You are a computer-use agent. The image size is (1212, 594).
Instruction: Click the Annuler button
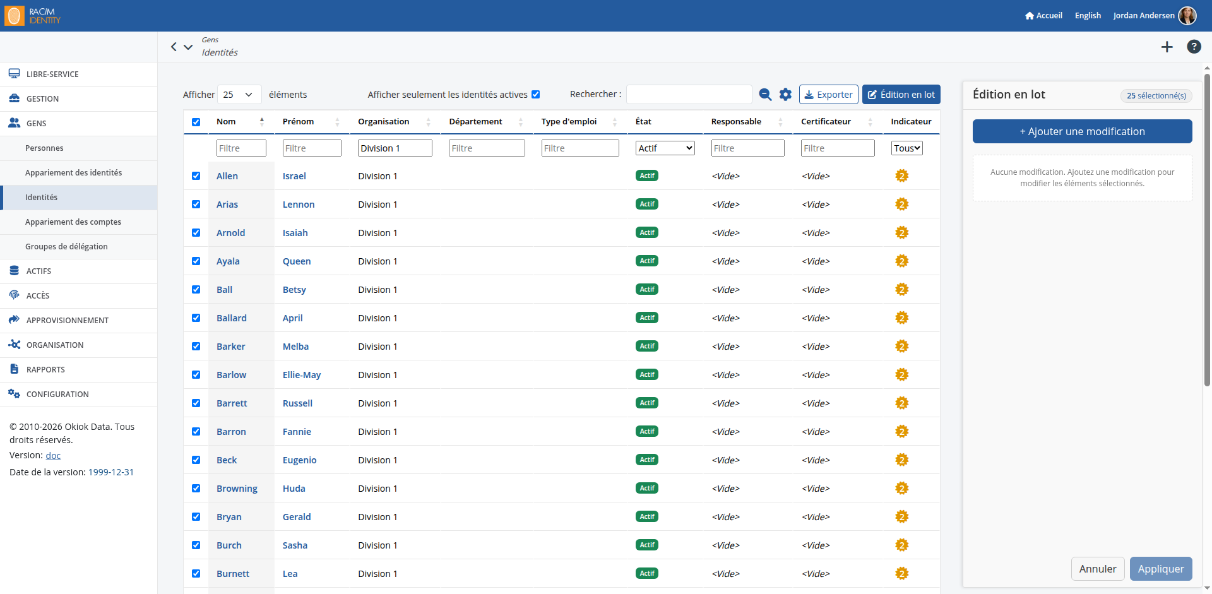1098,569
